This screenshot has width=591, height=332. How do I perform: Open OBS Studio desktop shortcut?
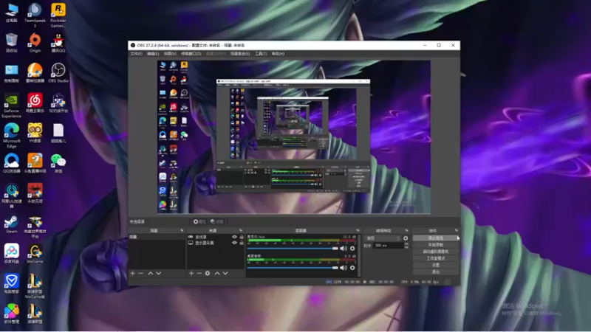[58, 73]
